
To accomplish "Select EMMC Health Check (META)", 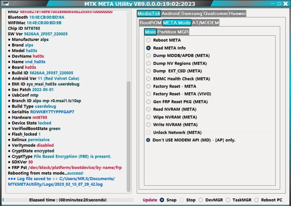I will point(148,79).
